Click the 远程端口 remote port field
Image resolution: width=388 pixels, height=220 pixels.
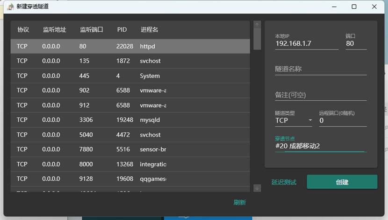coord(343,120)
